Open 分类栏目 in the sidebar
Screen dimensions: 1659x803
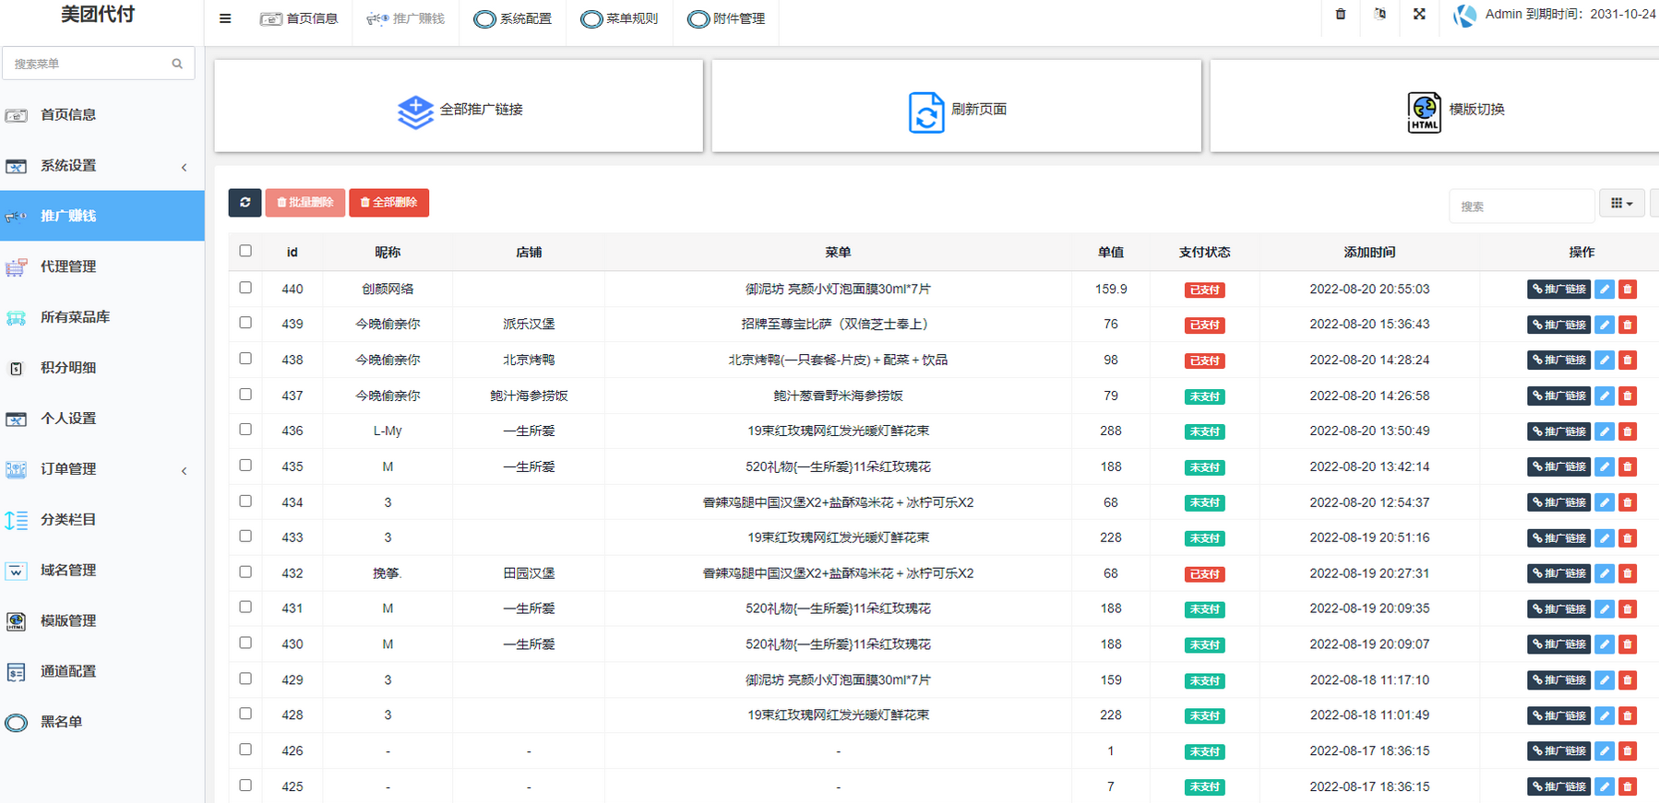pyautogui.click(x=101, y=520)
